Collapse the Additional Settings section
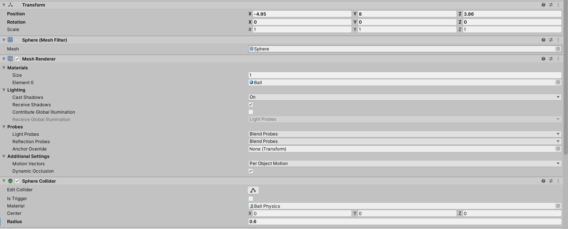Screen dimensions: 568x229 pyautogui.click(x=4, y=156)
